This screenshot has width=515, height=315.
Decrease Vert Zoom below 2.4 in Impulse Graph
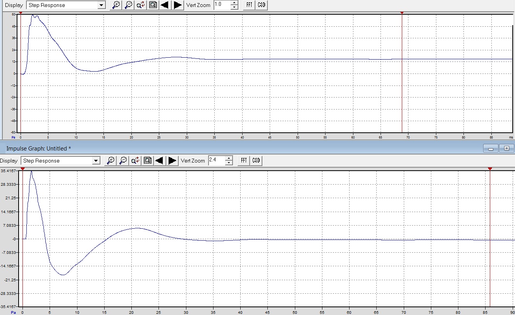229,163
